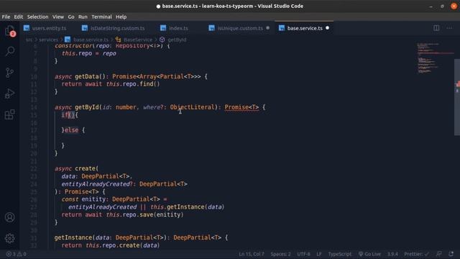The width and height of the screenshot is (460, 259).
Task: Click the else keyword on line 17
Action: coord(71,130)
